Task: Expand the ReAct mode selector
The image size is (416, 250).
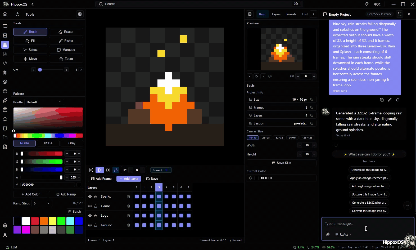Action: [x=343, y=234]
